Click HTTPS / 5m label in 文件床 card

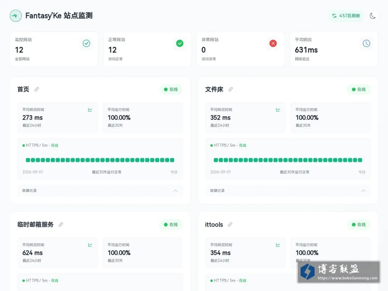tap(225, 145)
